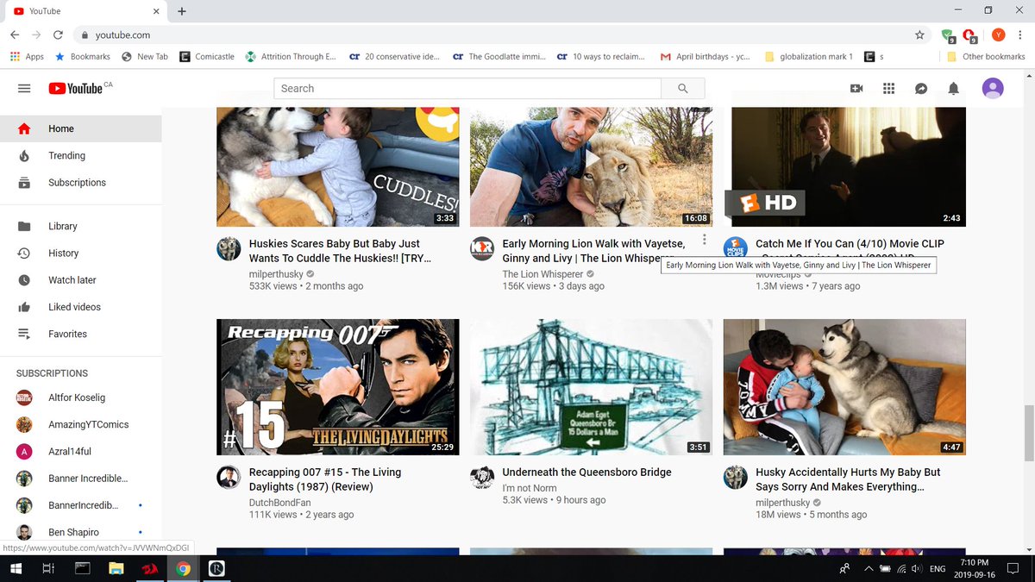Click the youtube.com address bar
The height and width of the screenshot is (582, 1035).
[492, 35]
